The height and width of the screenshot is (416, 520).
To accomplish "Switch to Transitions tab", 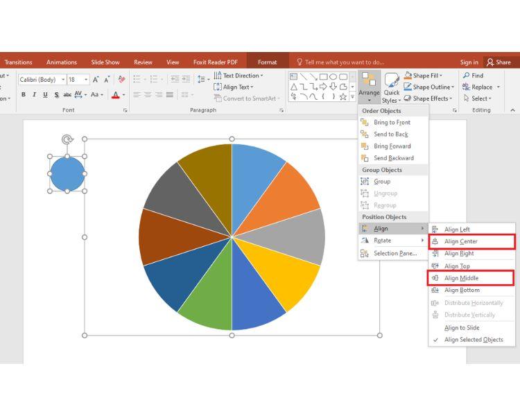I will pyautogui.click(x=18, y=62).
